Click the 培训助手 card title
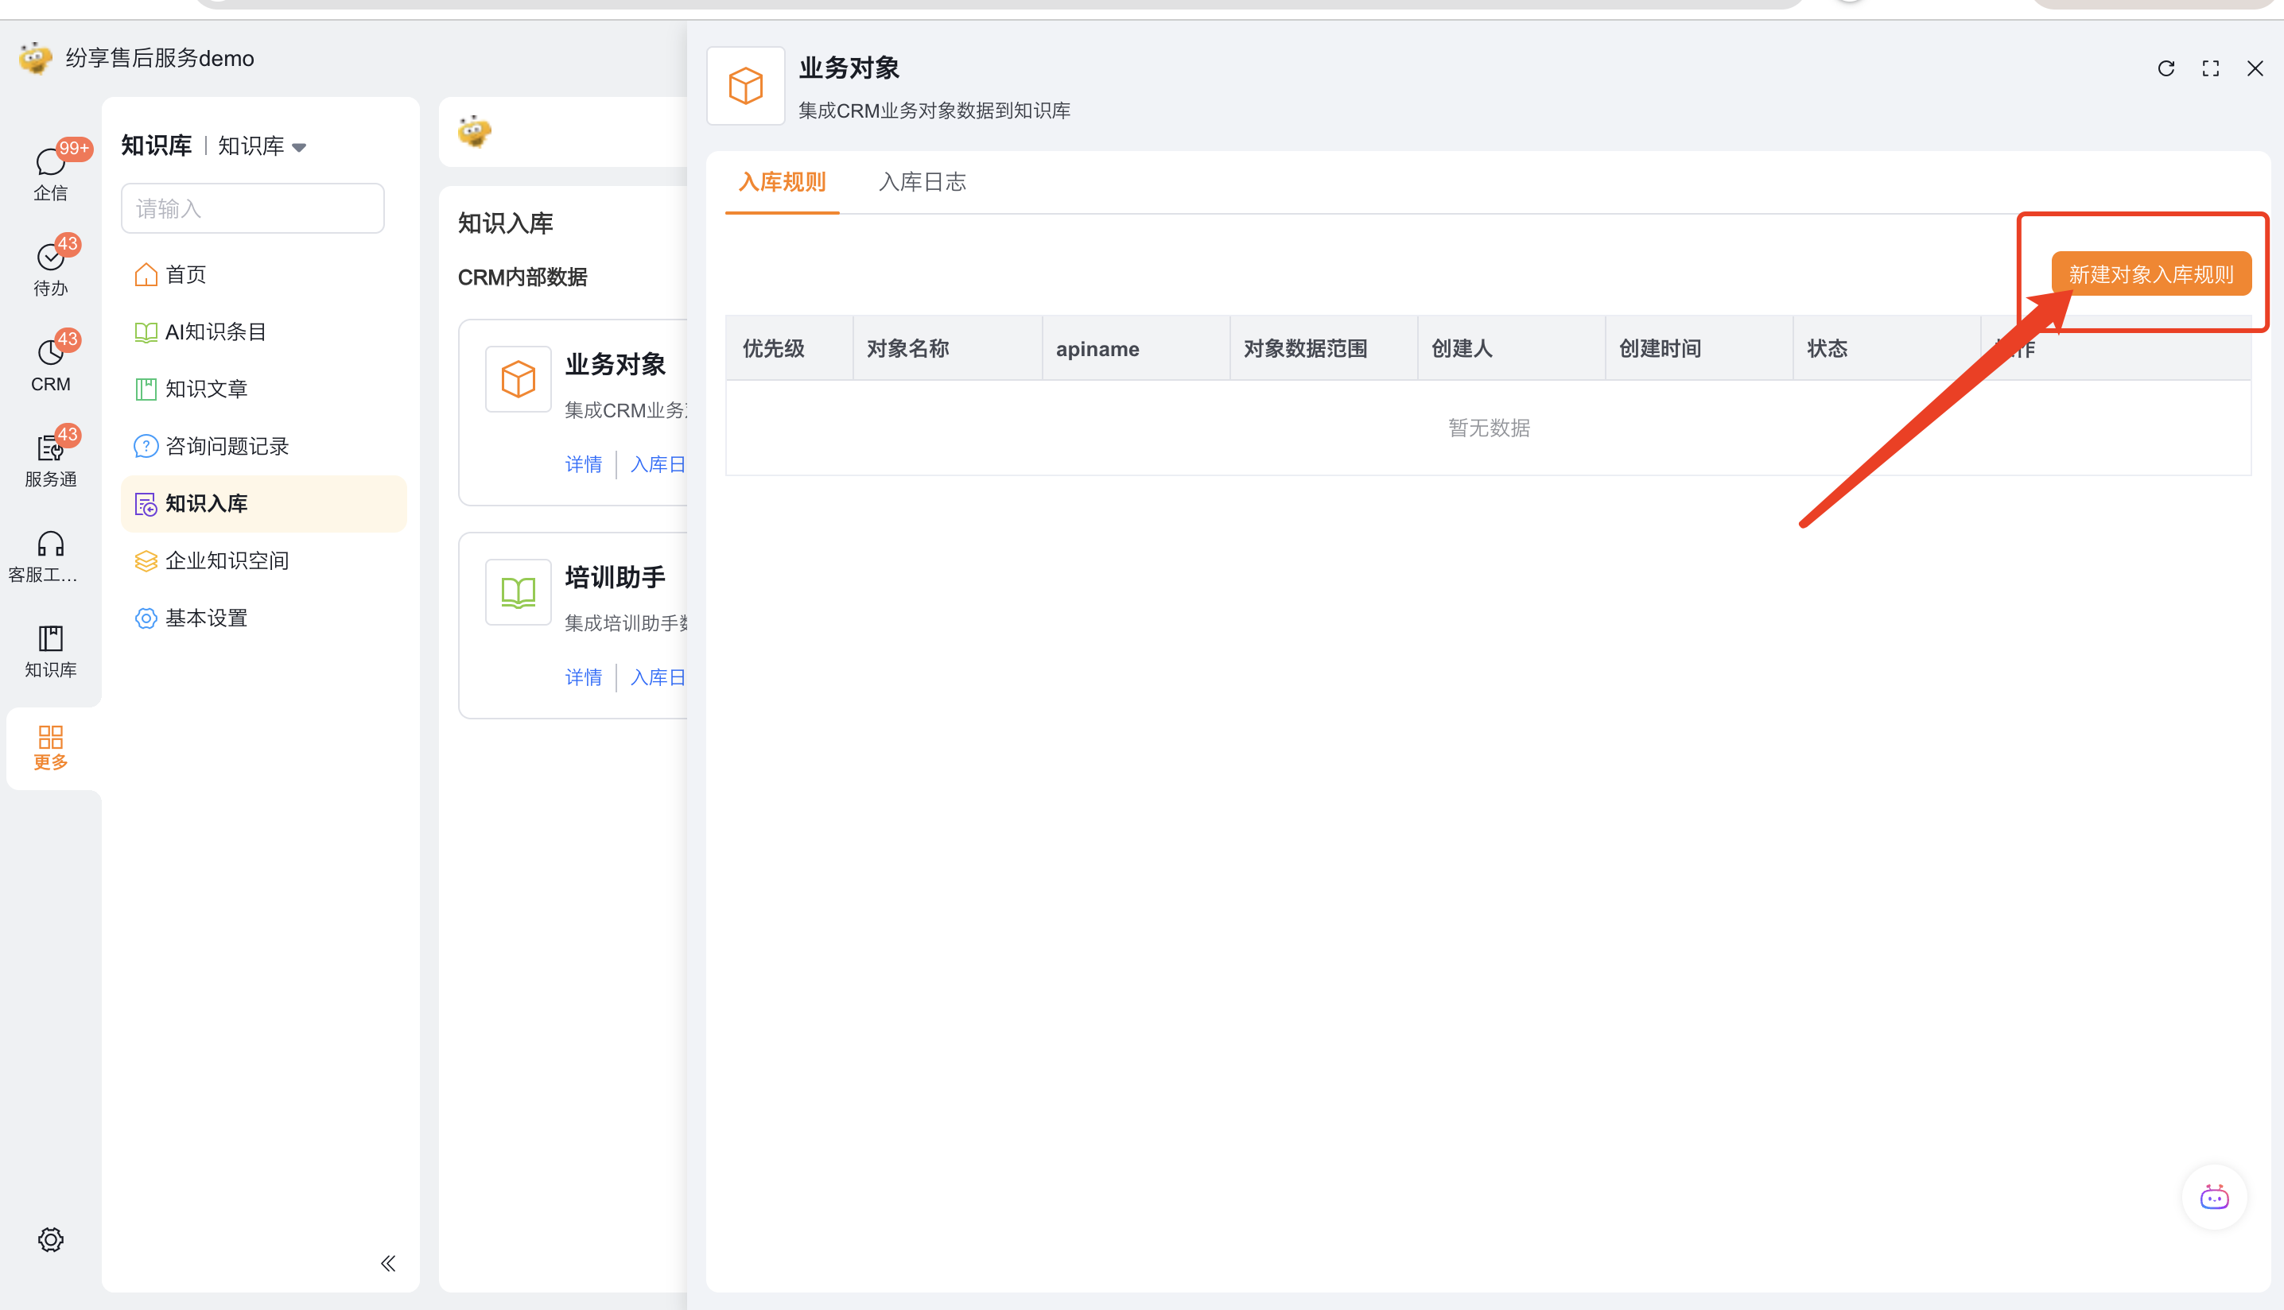 616,578
